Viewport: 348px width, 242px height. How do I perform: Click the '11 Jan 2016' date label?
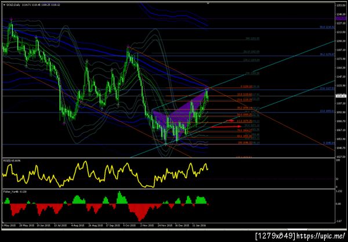[x=200, y=225]
